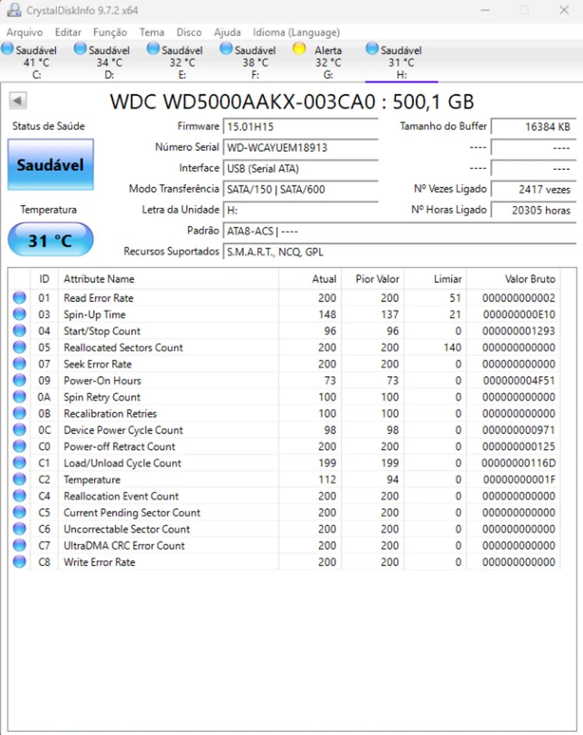Click the status dot next to Temperature attribute

pos(19,479)
